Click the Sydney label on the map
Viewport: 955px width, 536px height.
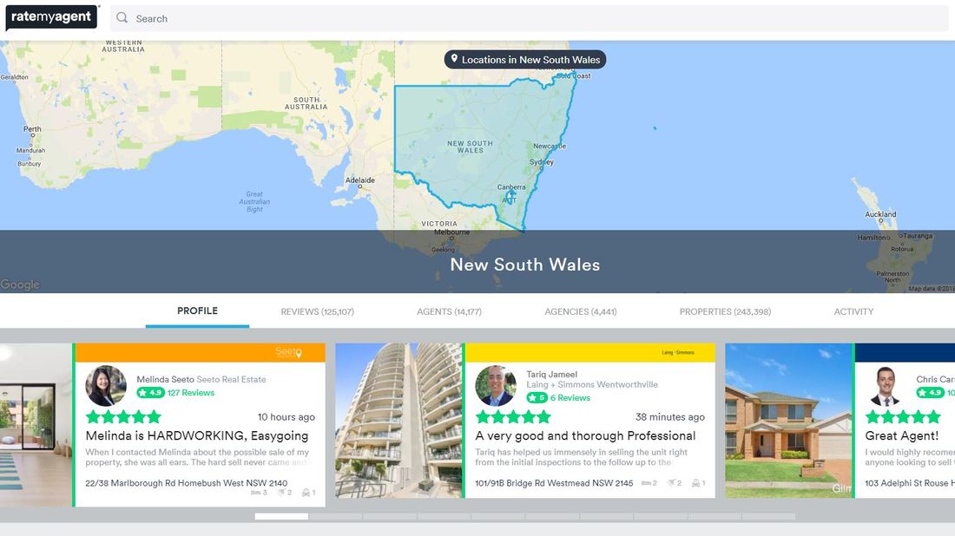coord(542,162)
